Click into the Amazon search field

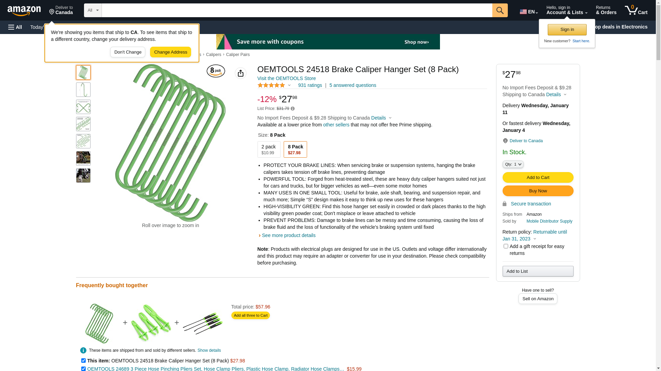(x=297, y=10)
